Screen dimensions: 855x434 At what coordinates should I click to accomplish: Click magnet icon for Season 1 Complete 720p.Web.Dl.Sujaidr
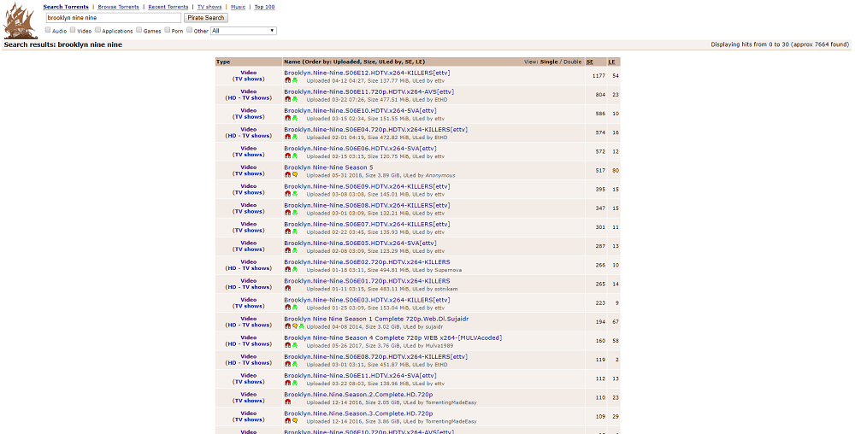point(287,326)
